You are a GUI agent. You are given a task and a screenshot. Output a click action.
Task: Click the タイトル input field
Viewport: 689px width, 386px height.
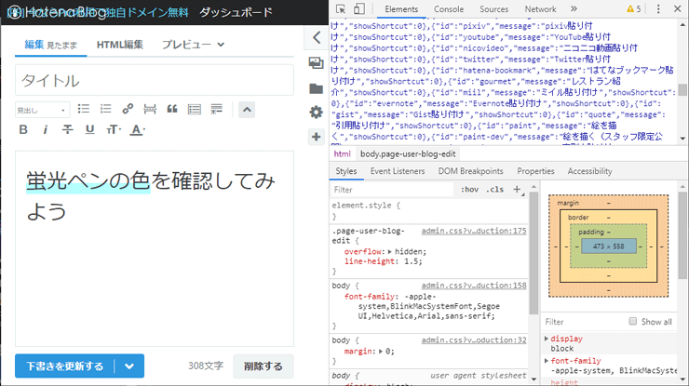(155, 80)
